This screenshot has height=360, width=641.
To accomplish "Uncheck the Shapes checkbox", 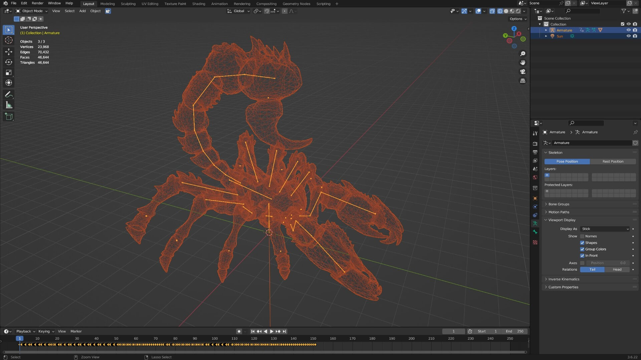I will click(x=582, y=243).
